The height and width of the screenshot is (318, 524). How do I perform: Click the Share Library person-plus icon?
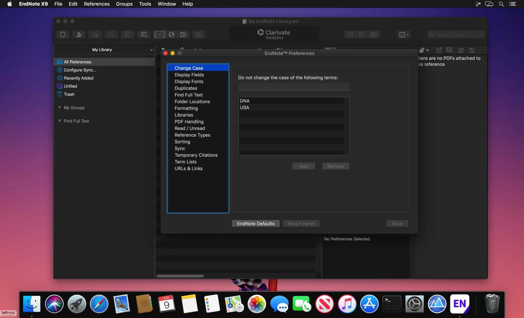click(x=79, y=34)
